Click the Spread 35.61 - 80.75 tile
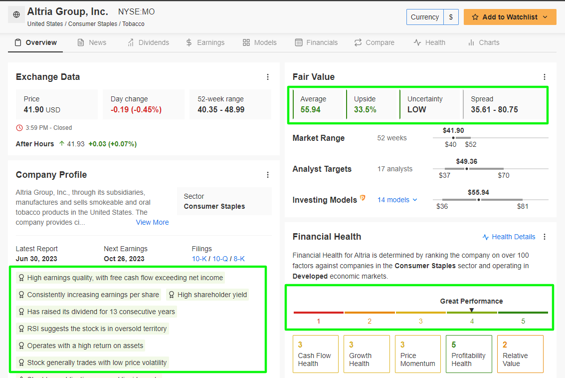This screenshot has height=378, width=565. (x=505, y=104)
